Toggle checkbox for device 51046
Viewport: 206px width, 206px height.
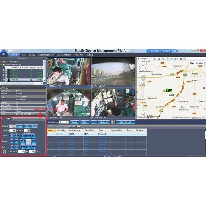6,80
